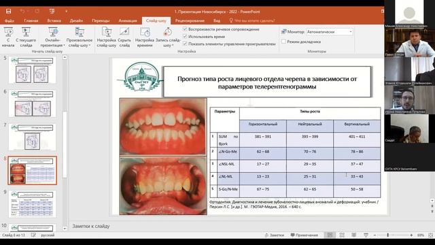Click the Save icon in quick access toolbar

(9, 12)
